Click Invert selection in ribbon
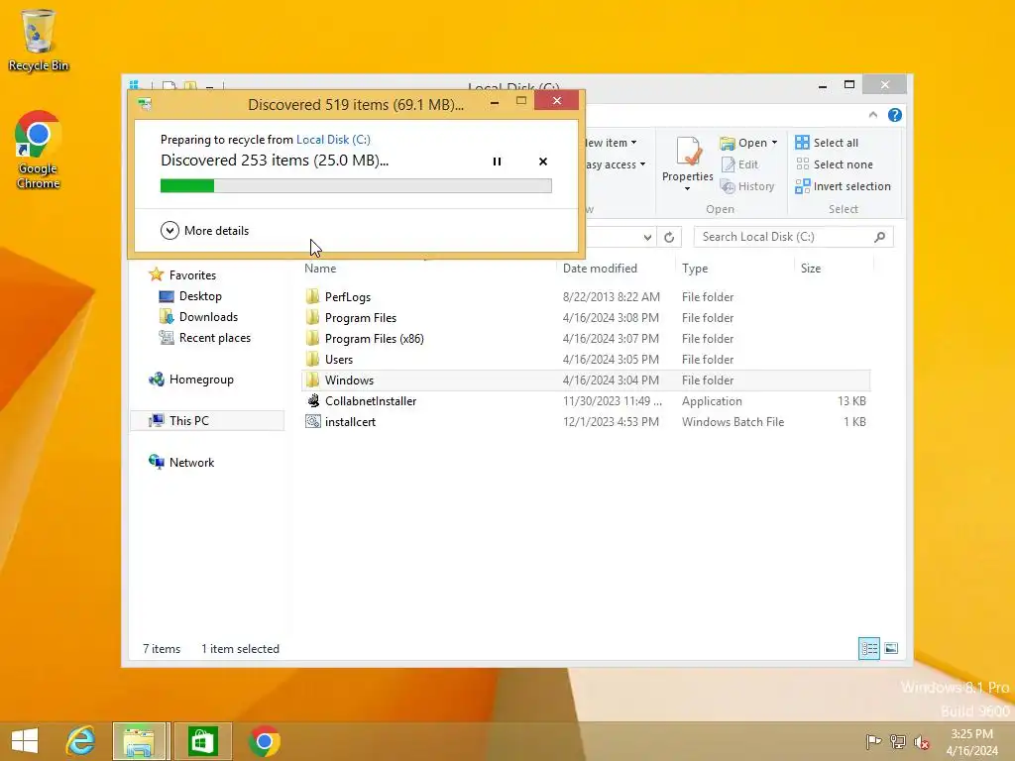Viewport: 1015px width, 761px height. click(844, 186)
